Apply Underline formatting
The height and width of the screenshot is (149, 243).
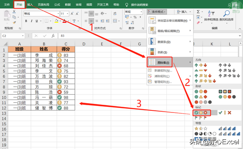click(x=37, y=21)
